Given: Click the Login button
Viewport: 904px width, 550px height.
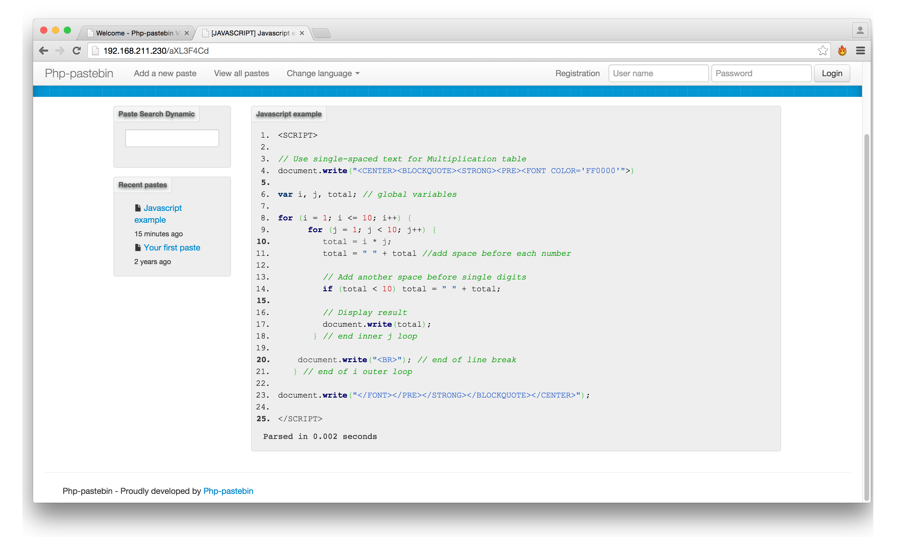Looking at the screenshot, I should pyautogui.click(x=832, y=73).
